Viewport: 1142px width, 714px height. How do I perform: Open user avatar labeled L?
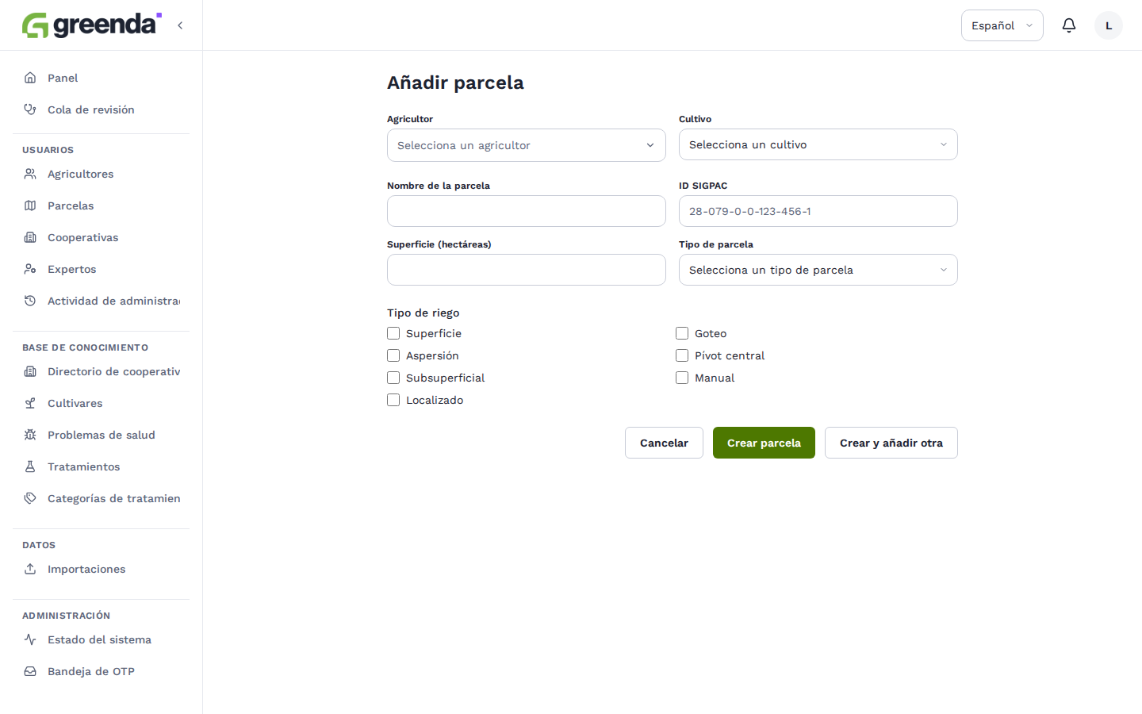pyautogui.click(x=1109, y=25)
